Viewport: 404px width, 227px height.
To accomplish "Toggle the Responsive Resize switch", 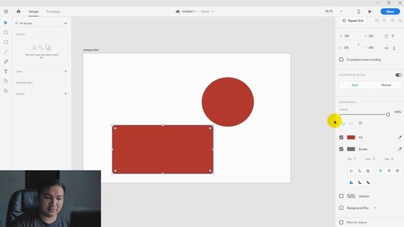I will coord(398,75).
